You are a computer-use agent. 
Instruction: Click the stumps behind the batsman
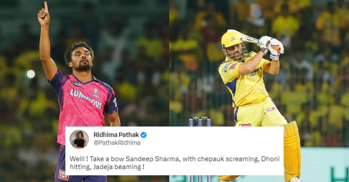pyautogui.click(x=200, y=122)
